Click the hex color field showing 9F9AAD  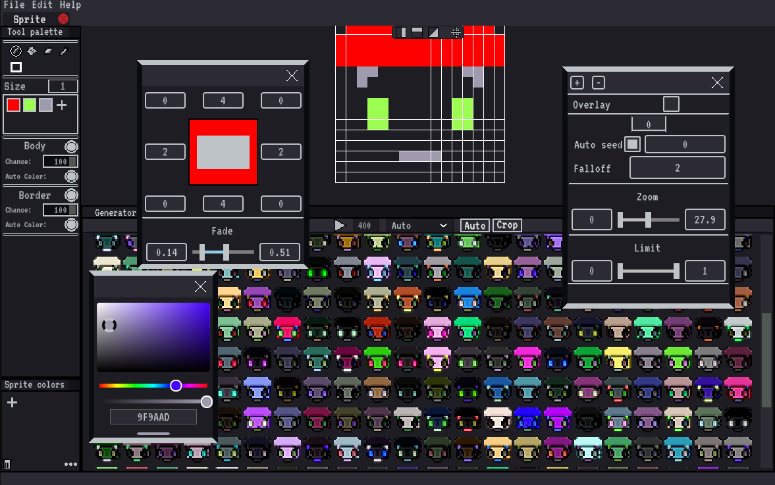pyautogui.click(x=153, y=417)
